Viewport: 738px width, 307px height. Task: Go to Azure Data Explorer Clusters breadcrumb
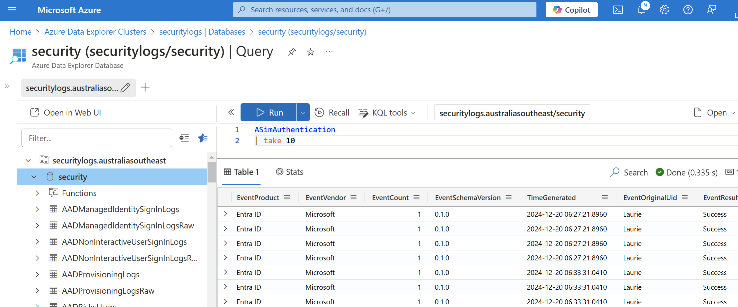coord(95,32)
